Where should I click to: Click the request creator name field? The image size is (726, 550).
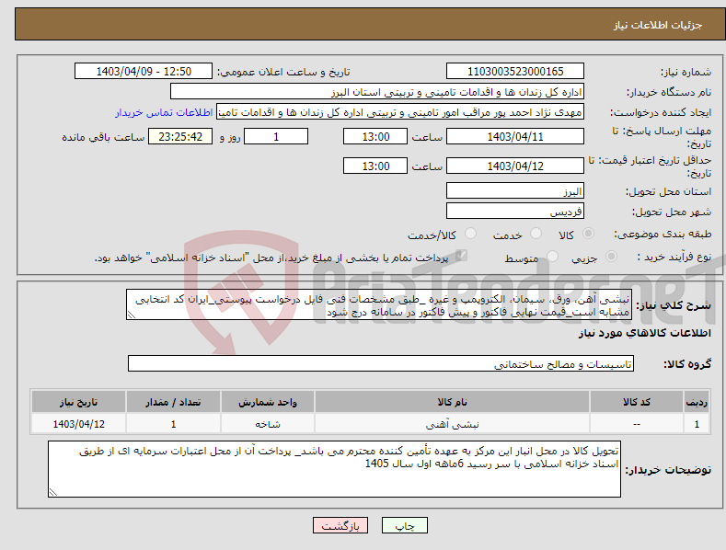400,112
